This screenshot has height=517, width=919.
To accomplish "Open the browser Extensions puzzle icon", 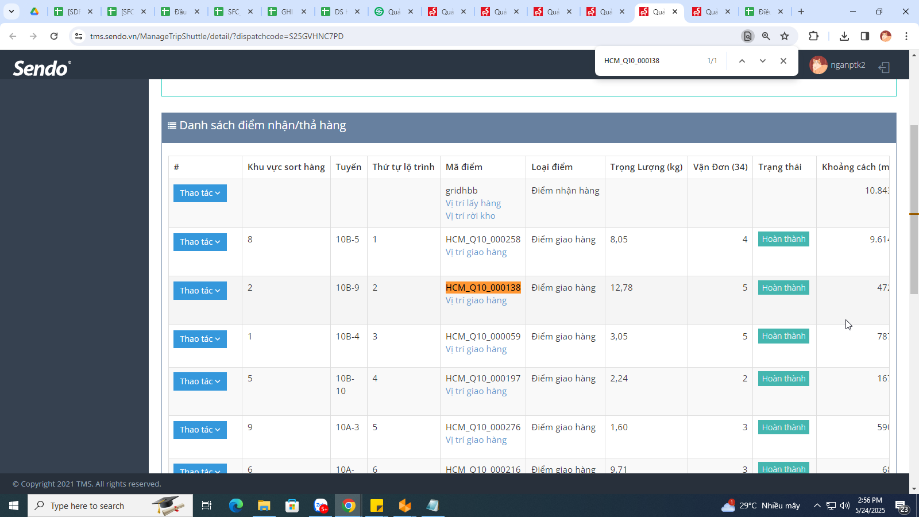I will (x=813, y=36).
